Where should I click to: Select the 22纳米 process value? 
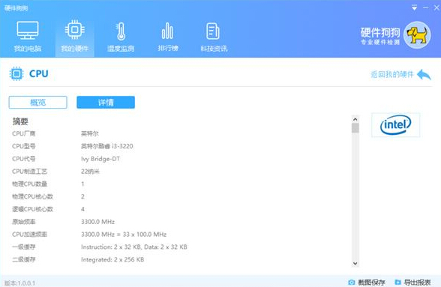point(90,171)
